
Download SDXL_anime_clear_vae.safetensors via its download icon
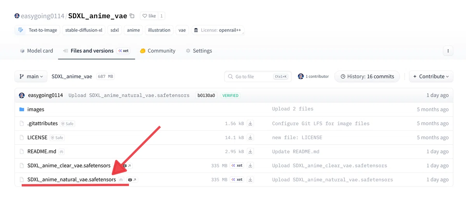coord(250,166)
